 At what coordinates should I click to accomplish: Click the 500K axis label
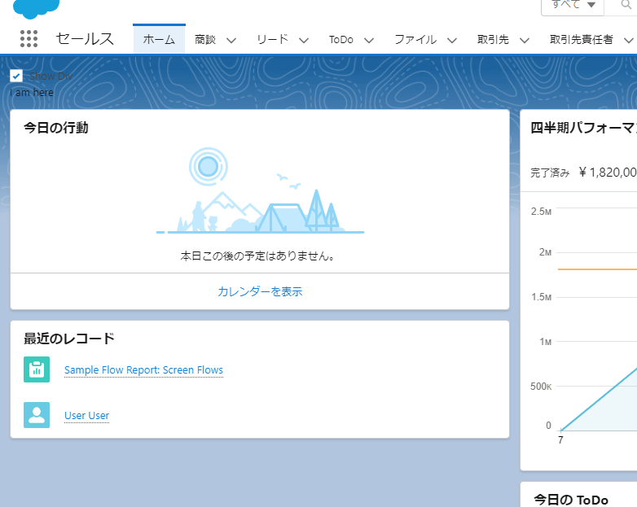click(x=541, y=387)
